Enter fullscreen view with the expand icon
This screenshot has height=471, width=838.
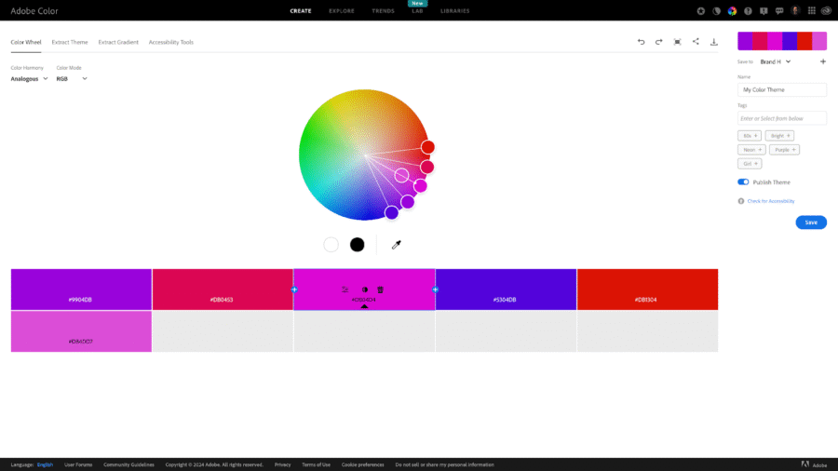tap(677, 42)
